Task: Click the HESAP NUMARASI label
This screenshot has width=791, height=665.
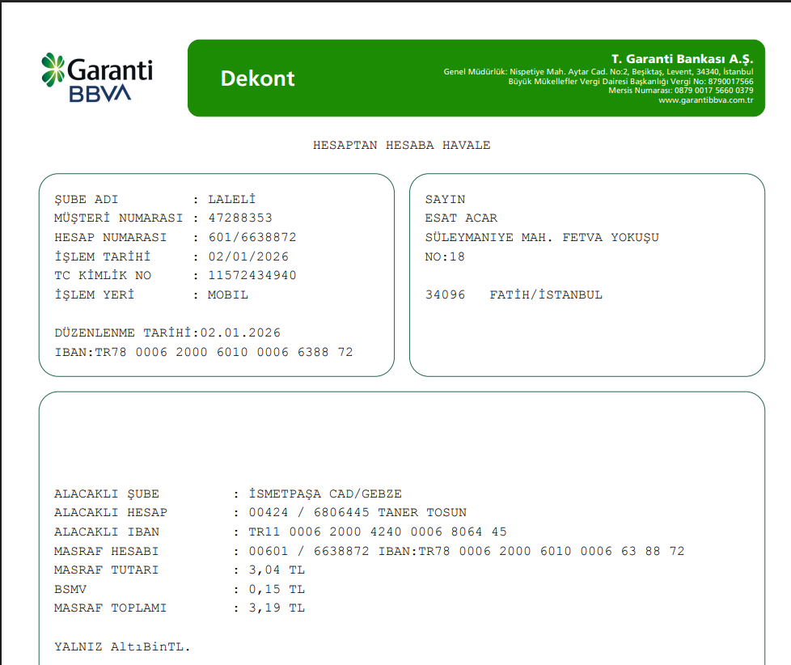Action: click(x=111, y=237)
